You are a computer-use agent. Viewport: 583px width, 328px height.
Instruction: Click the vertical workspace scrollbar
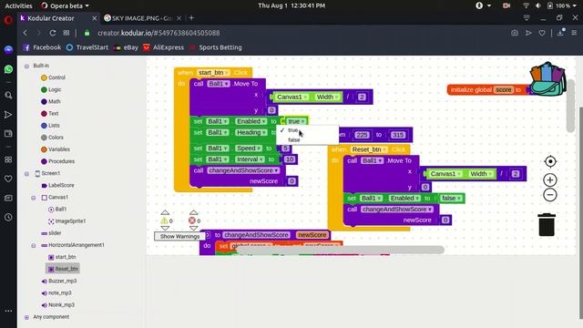(x=571, y=106)
